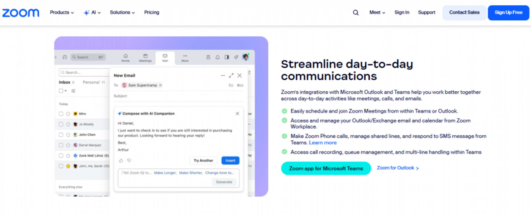Click the top Search field with ⌘F
The image size is (531, 215).
click(x=88, y=57)
